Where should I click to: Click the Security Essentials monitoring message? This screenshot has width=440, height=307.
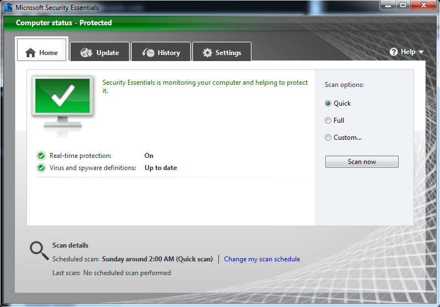(205, 86)
